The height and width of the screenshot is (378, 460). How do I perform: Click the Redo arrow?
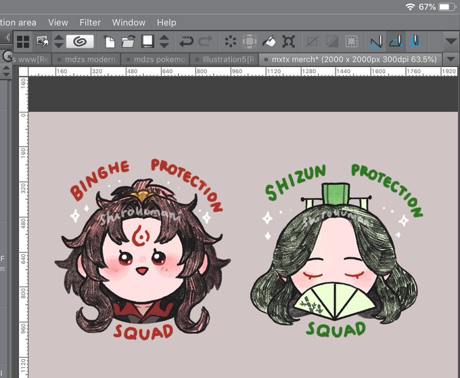(x=205, y=41)
